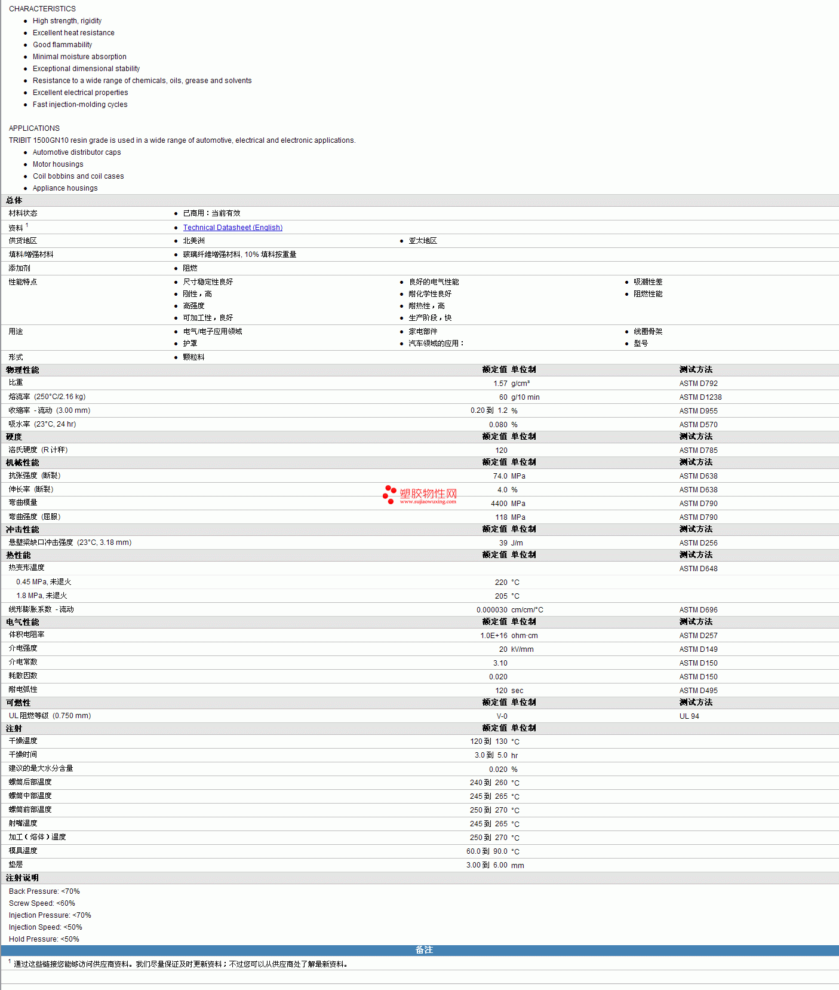Select the 'High strength, rigidity' bullet
This screenshot has width=839, height=990.
coord(67,21)
